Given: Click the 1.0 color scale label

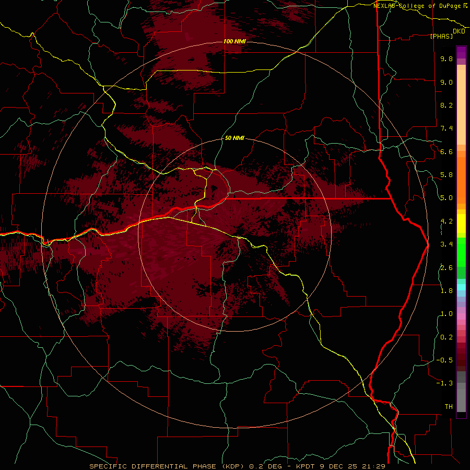Looking at the screenshot, I should [446, 314].
